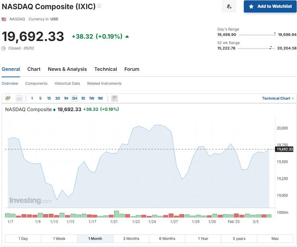Viewport: 297px width, 247px height.
Task: Select the 5 minute interval
Action: (40, 98)
